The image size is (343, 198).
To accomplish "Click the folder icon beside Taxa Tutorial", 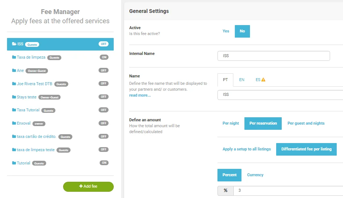I will 14,110.
